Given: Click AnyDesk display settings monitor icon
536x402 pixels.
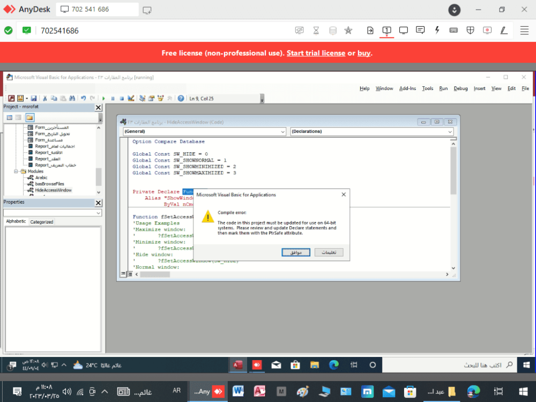Looking at the screenshot, I should point(404,31).
